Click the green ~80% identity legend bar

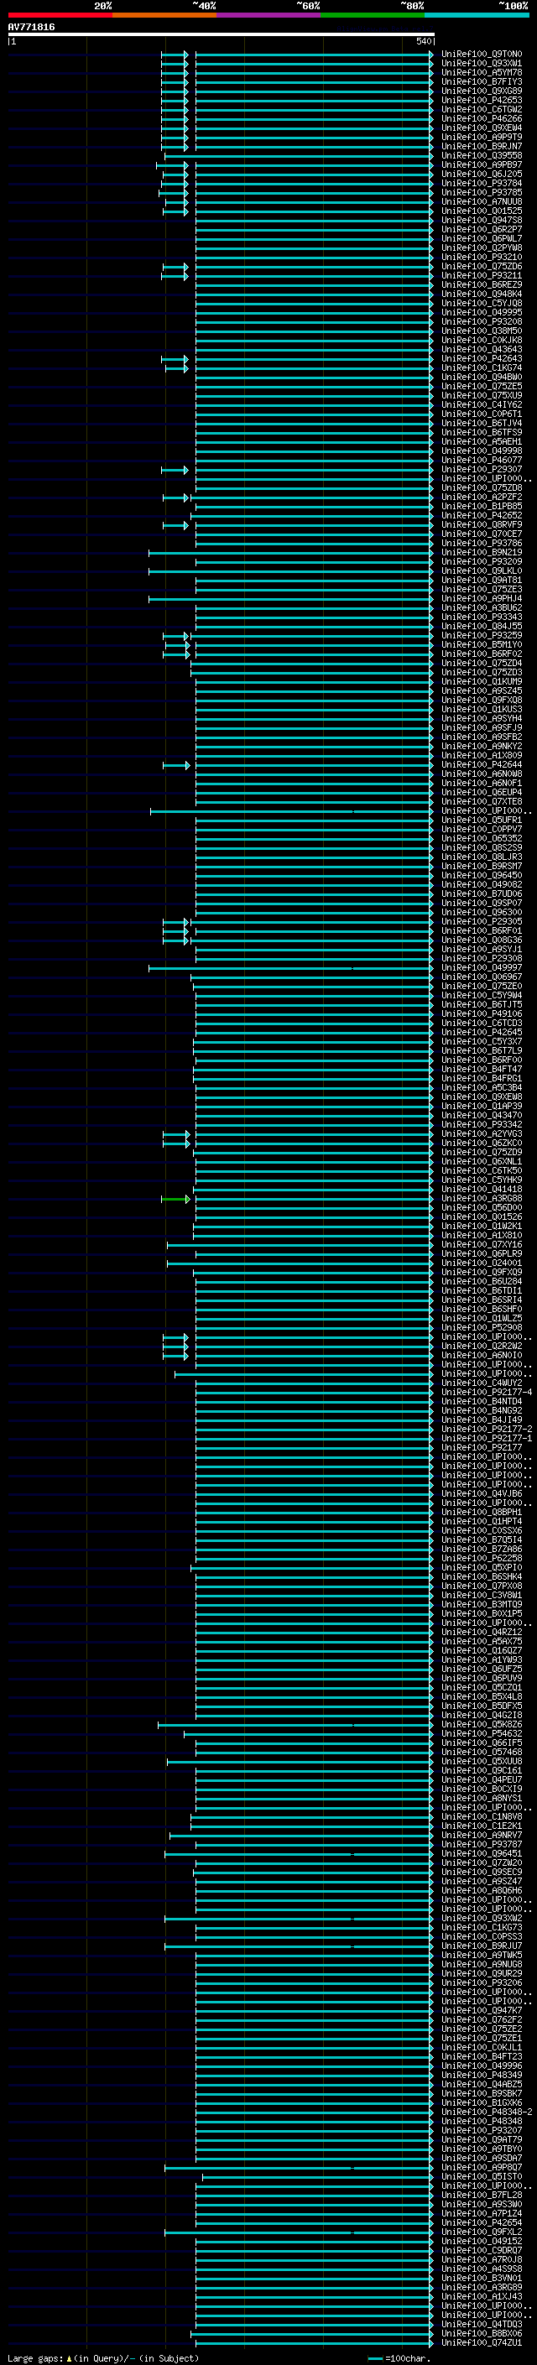tap(373, 15)
